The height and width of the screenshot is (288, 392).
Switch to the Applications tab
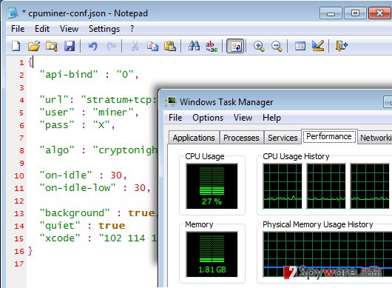tap(194, 138)
